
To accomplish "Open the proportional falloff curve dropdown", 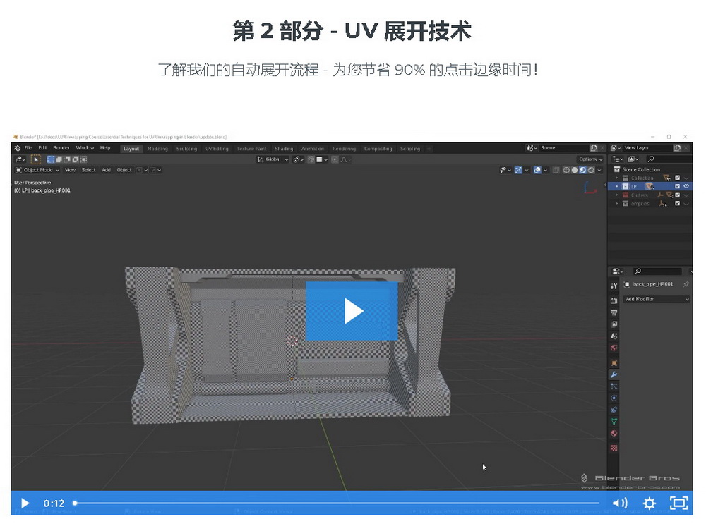I will click(346, 159).
